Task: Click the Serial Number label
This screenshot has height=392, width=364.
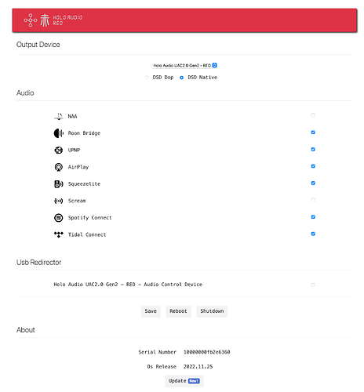Action: pyautogui.click(x=158, y=352)
